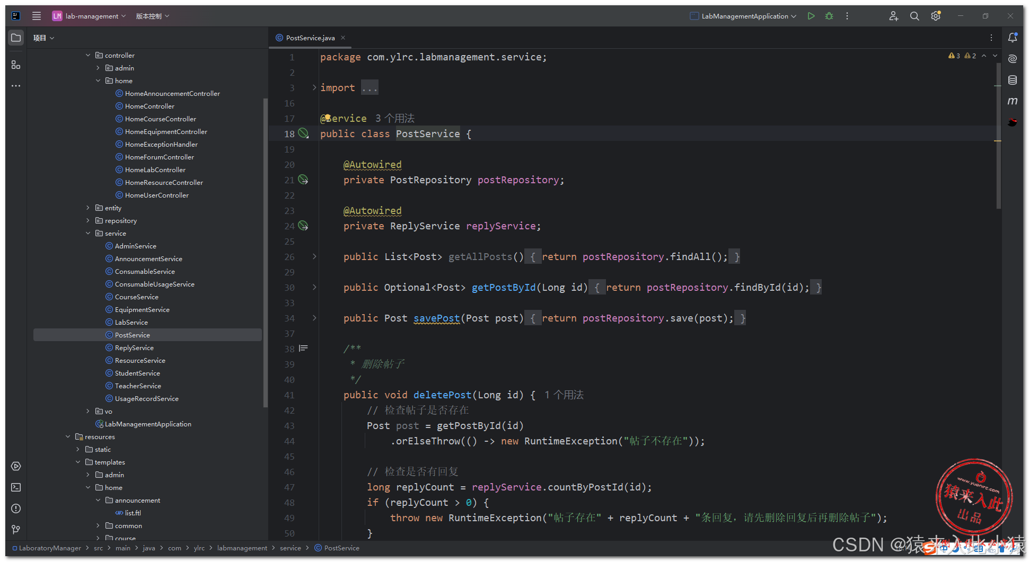Open the Git tool window icon
The height and width of the screenshot is (562, 1029).
coord(16,530)
